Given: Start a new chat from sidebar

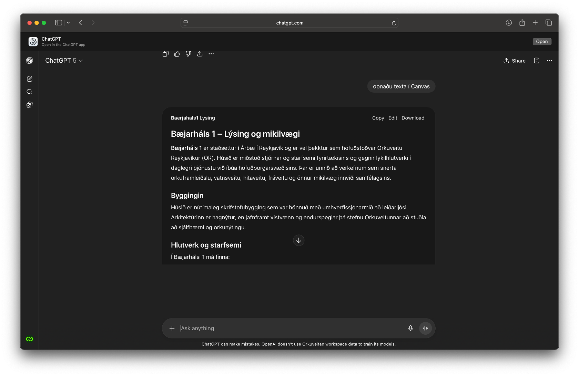Looking at the screenshot, I should (30, 79).
